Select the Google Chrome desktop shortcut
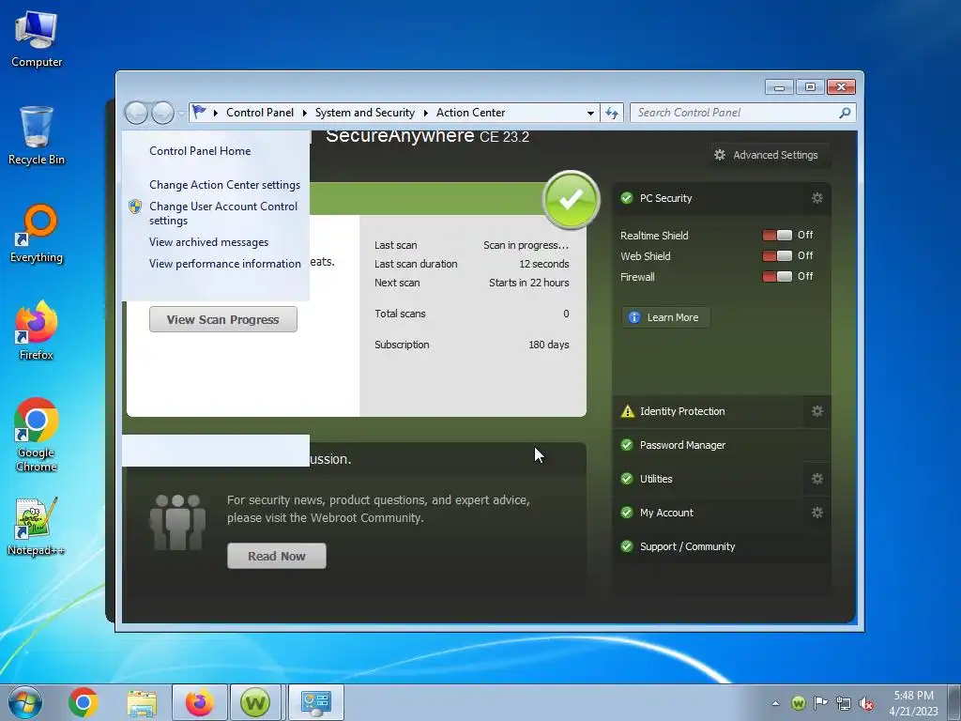 point(37,436)
